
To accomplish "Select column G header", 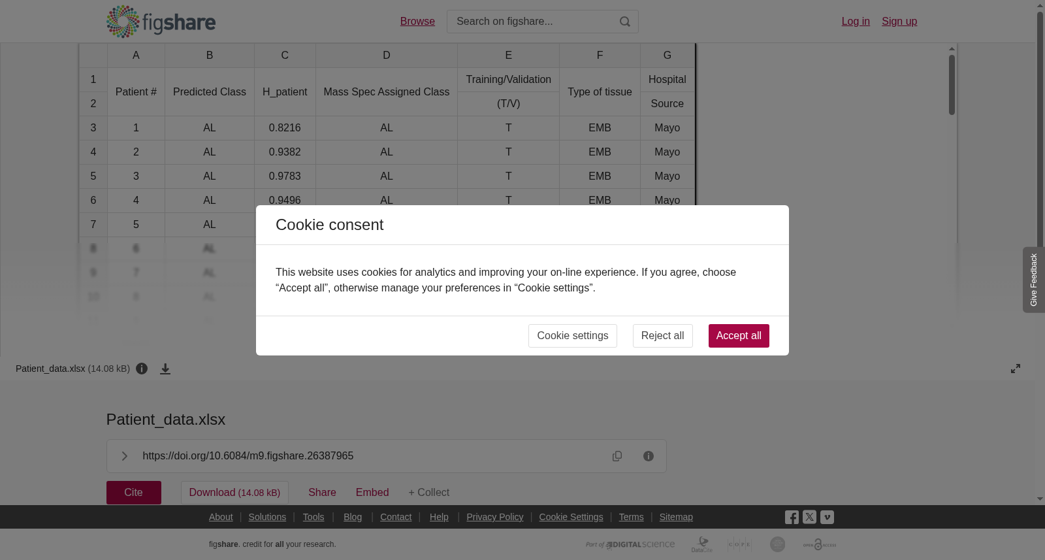I will [x=667, y=56].
